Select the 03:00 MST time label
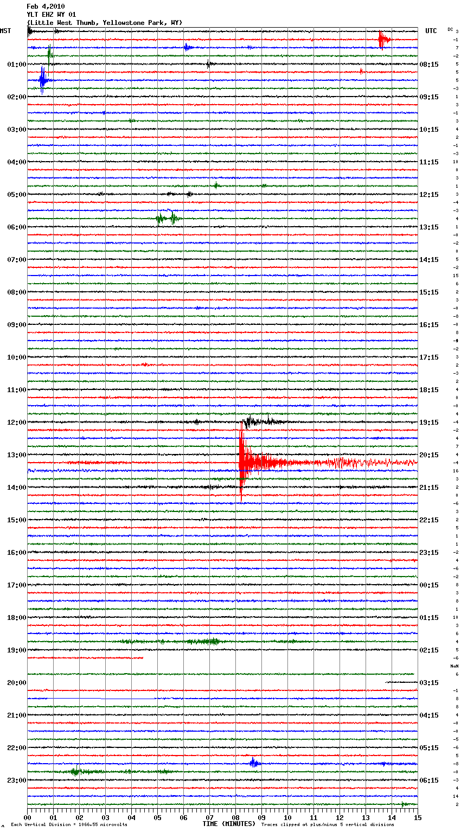This screenshot has height=832, width=461. point(17,130)
